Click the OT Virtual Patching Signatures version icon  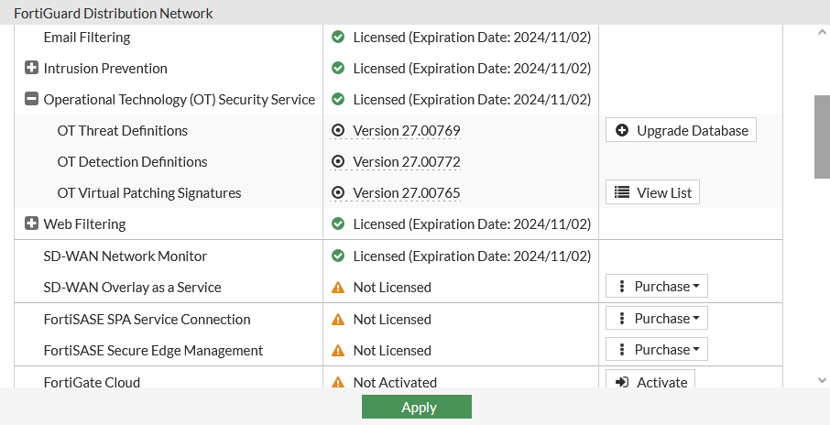click(x=338, y=193)
